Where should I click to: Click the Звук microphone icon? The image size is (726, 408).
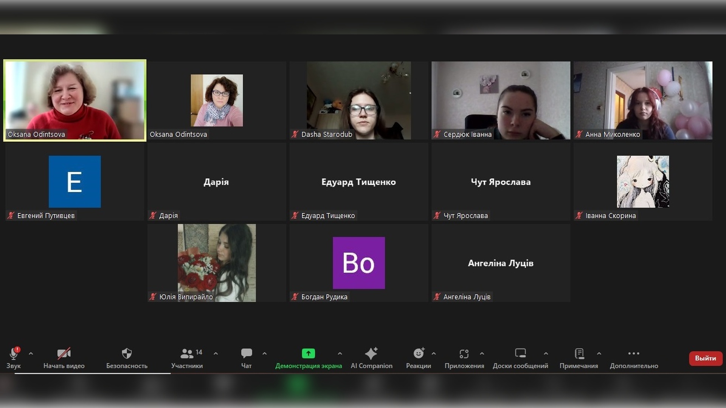[14, 353]
